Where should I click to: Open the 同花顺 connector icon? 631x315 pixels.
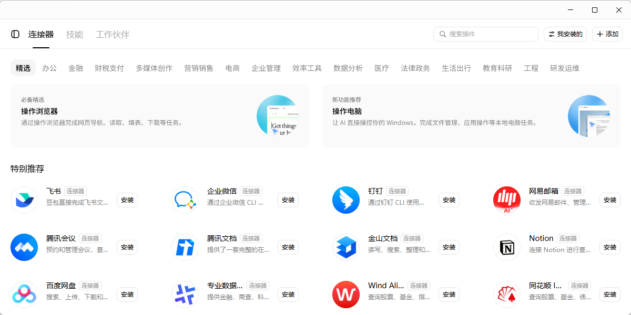[x=507, y=295]
